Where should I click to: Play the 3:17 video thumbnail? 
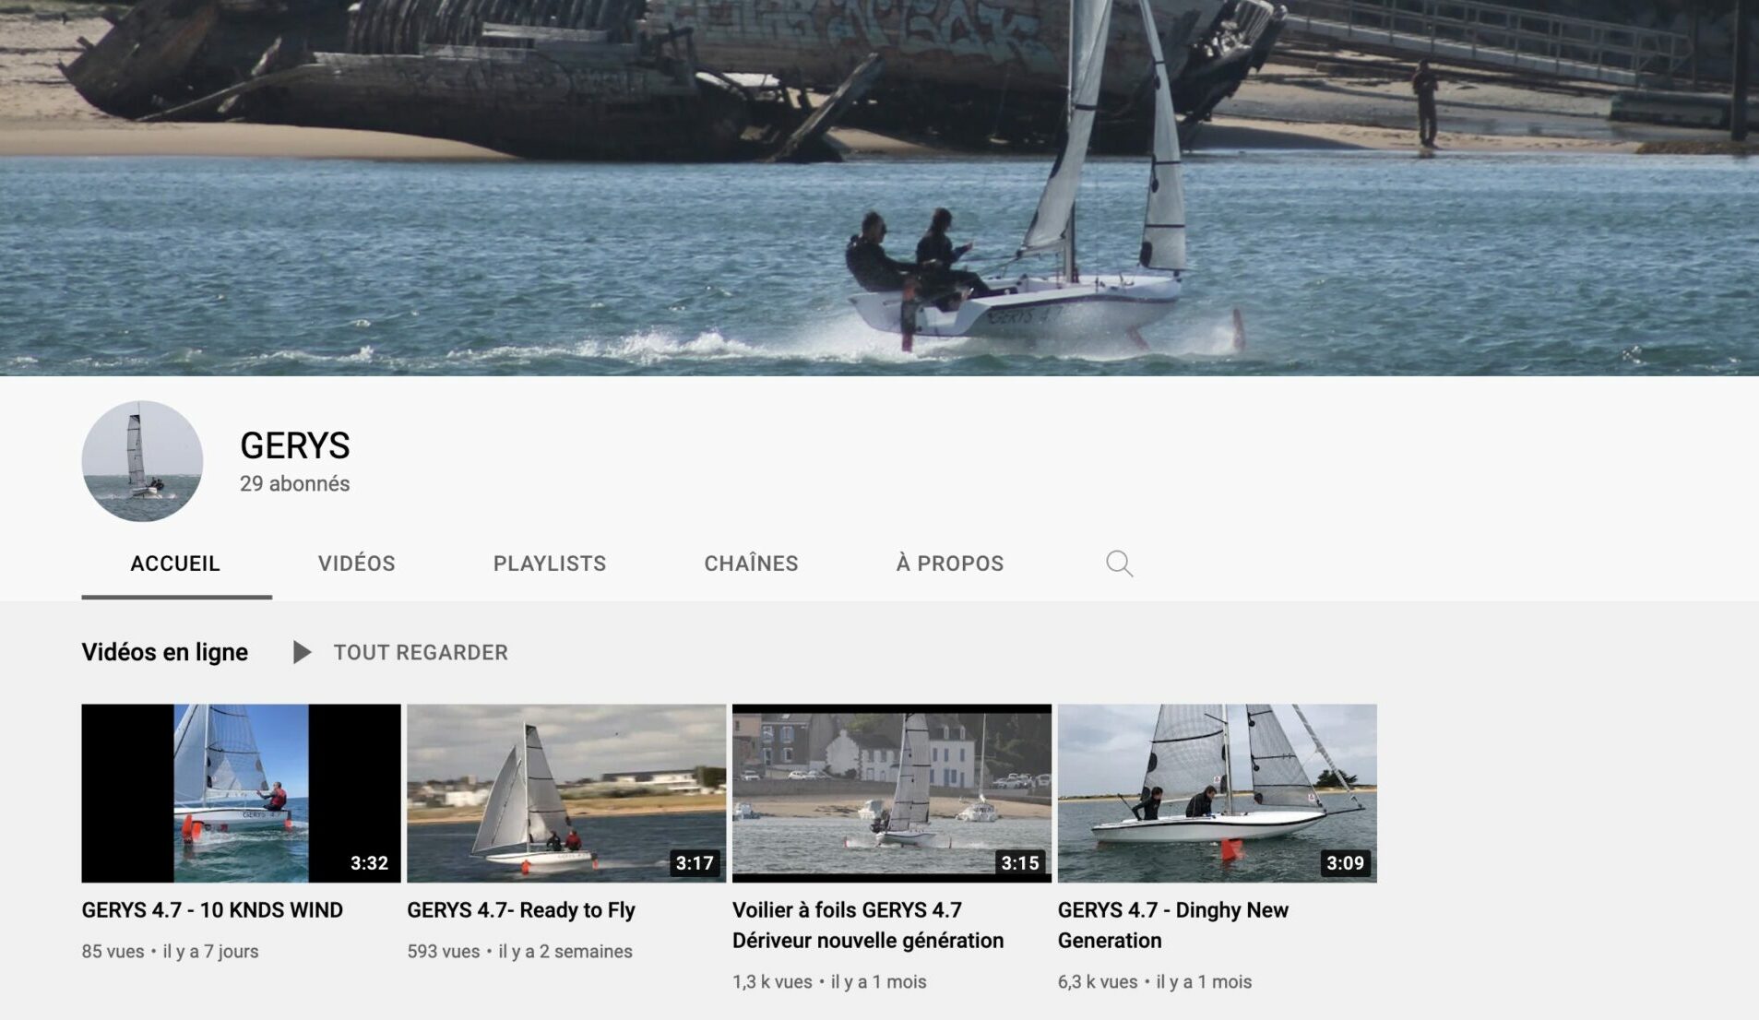566,793
